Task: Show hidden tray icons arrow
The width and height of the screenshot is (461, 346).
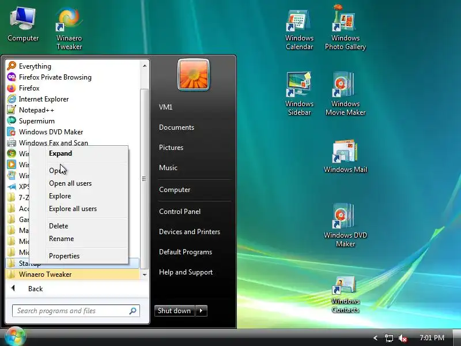Action: pyautogui.click(x=376, y=338)
